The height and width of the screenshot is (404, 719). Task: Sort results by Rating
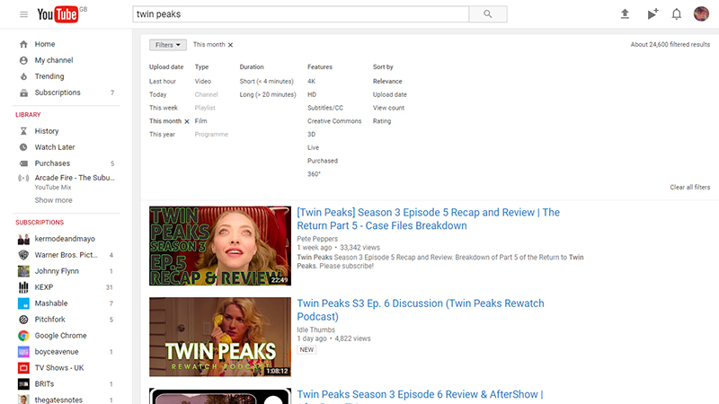(x=382, y=121)
